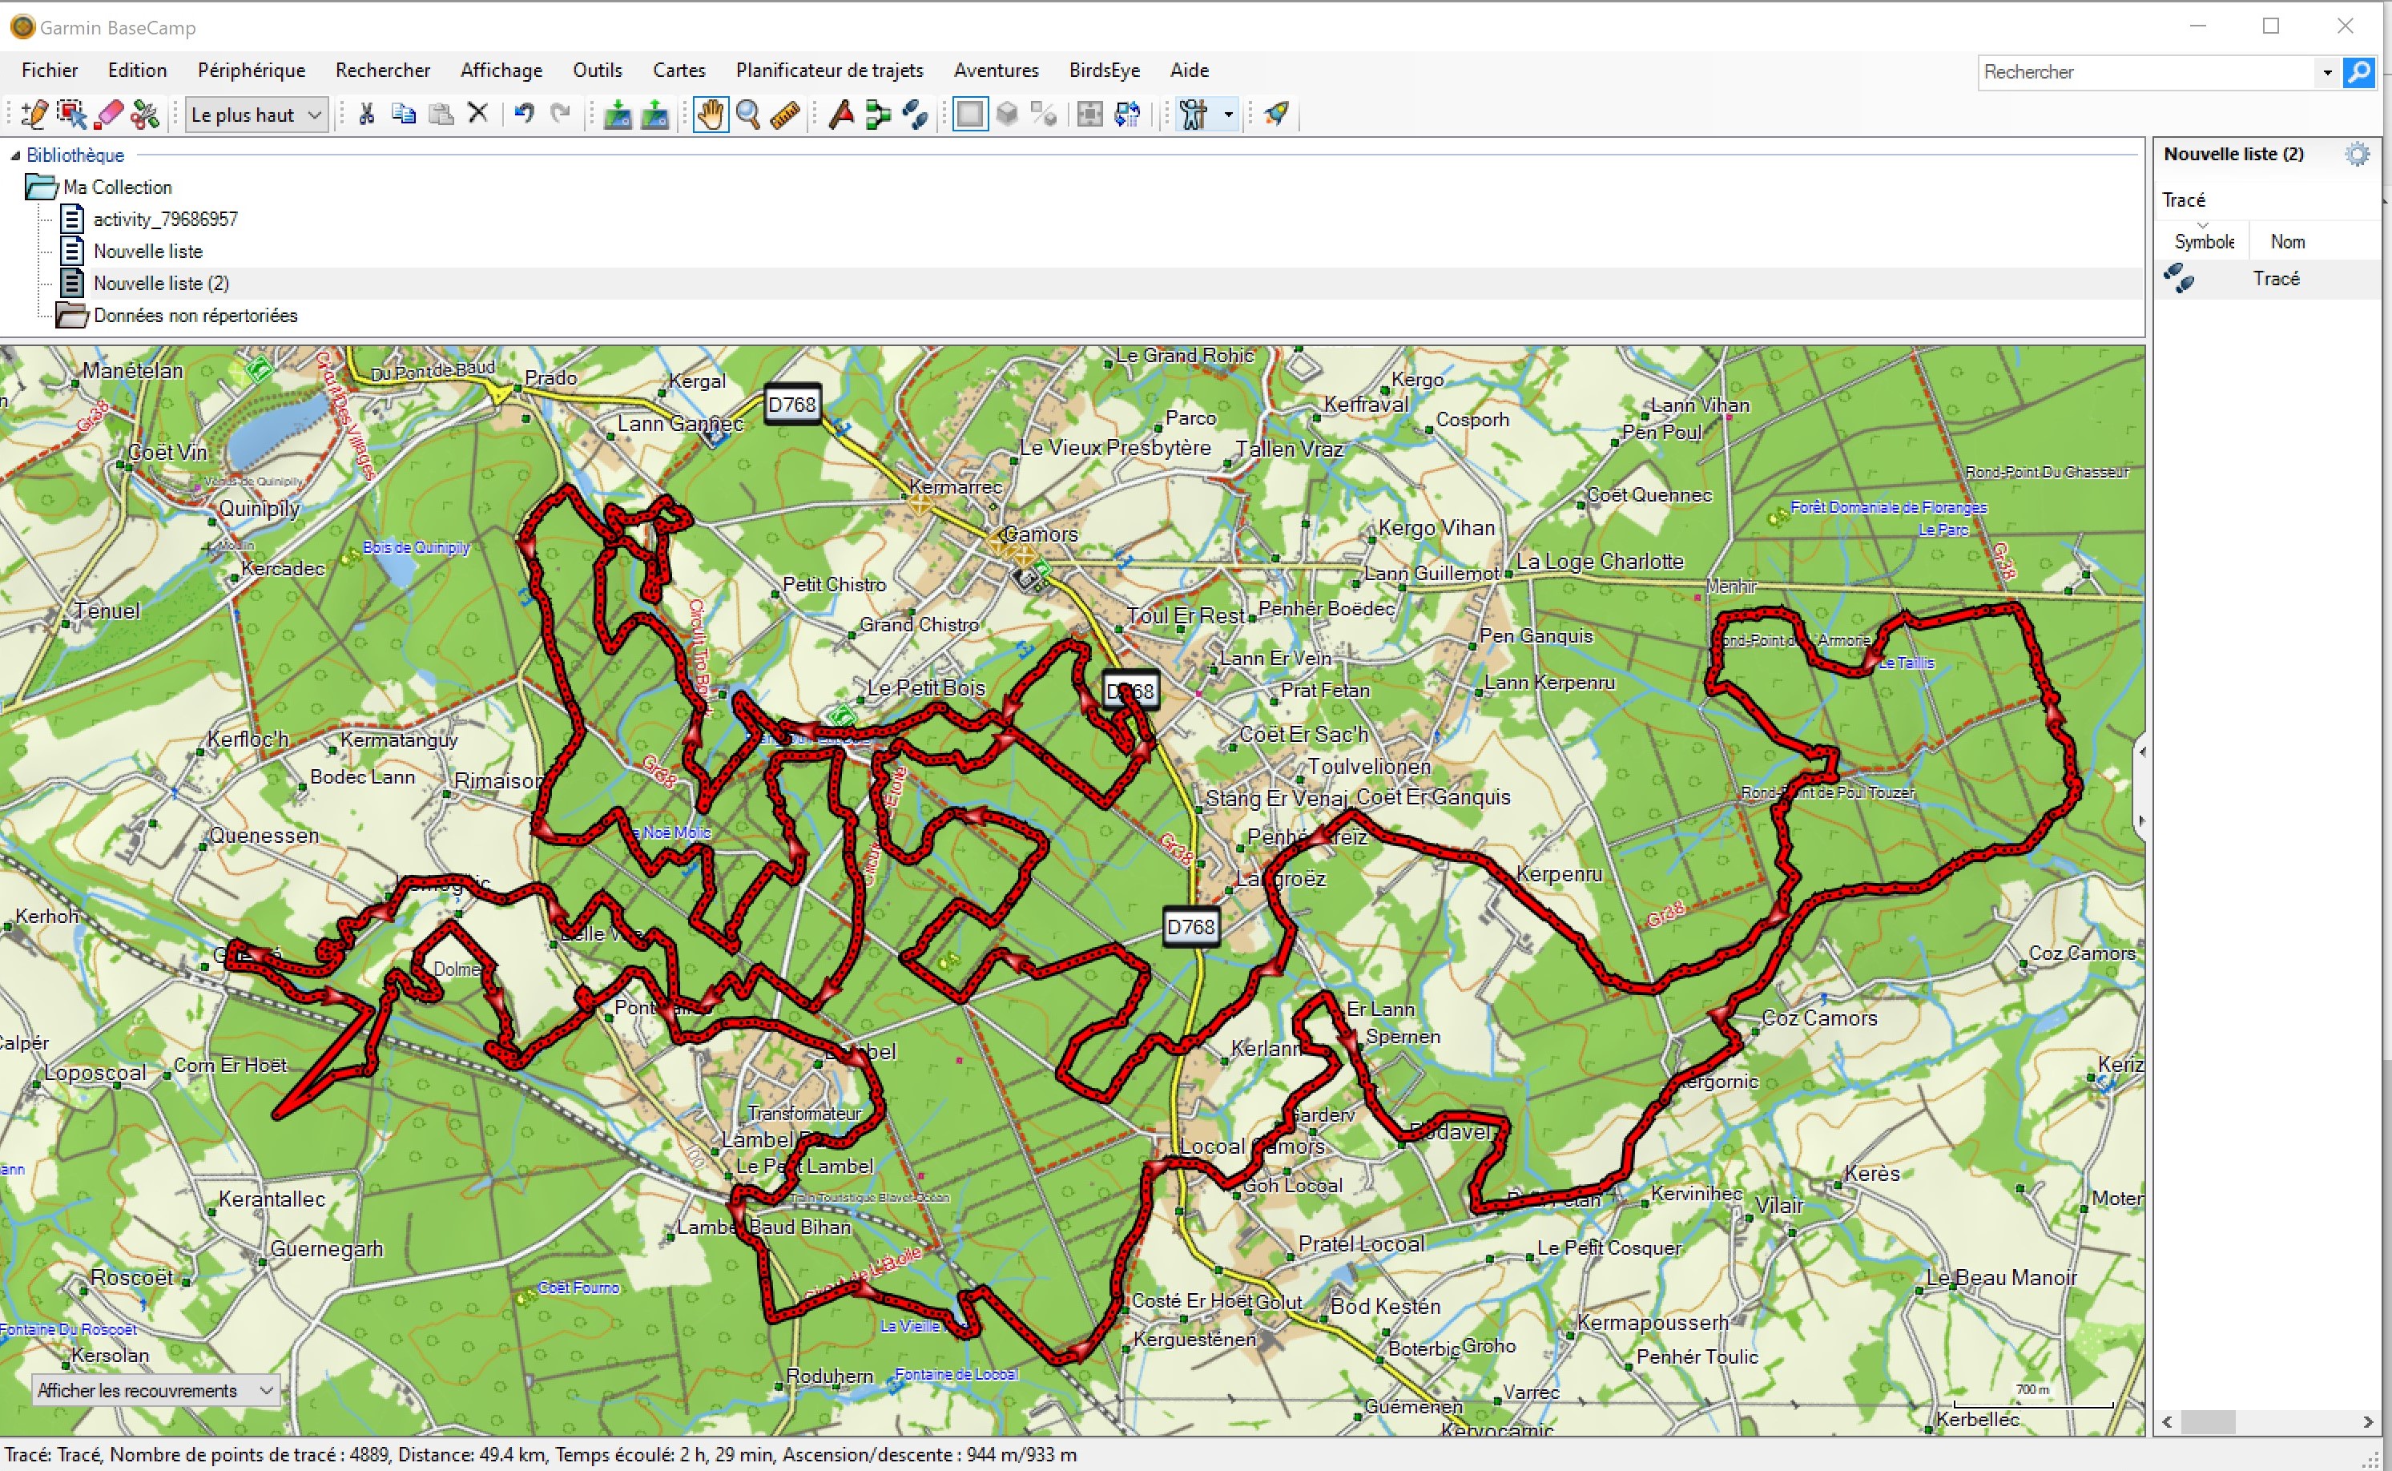Toggle the 2D and 3D split view
Viewport: 2392px width, 1471px height.
1045,115
